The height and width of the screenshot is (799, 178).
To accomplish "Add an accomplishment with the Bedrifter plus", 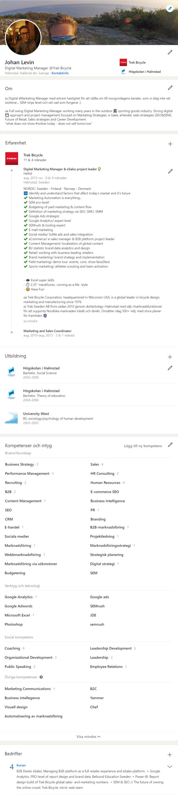I will coord(170,755).
